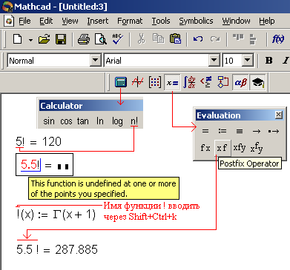Click the n! factorial button in Calculator
Viewport: 290px width, 270px height.
tap(134, 121)
